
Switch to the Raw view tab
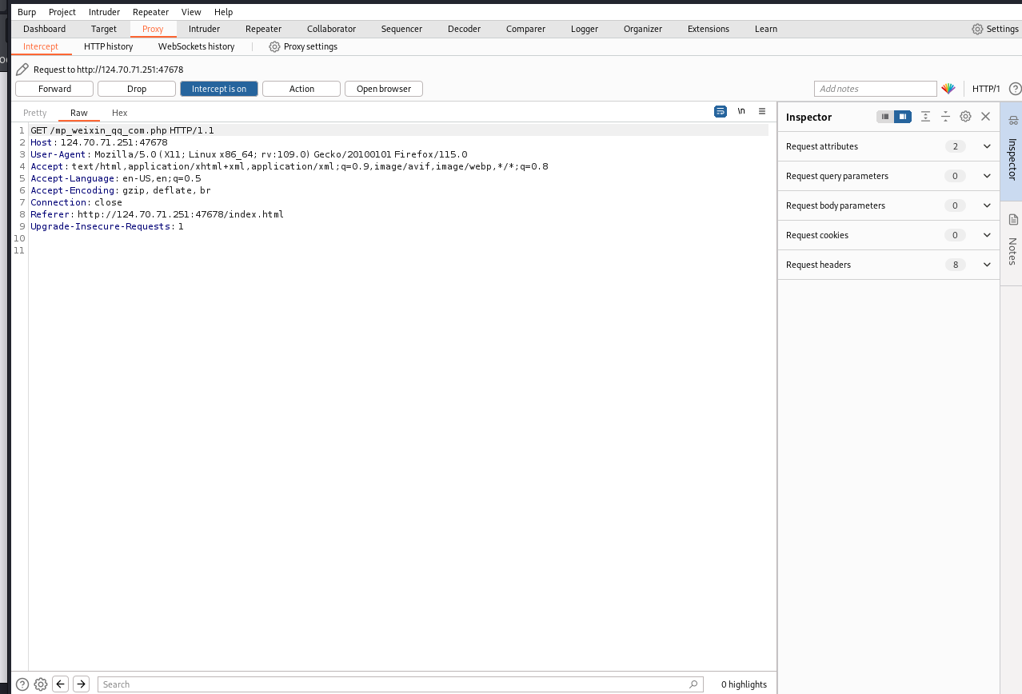[x=79, y=113]
